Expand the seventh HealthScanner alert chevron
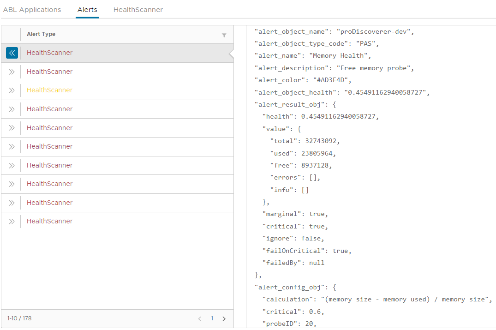Screen dimensions: 496x330 [x=12, y=165]
